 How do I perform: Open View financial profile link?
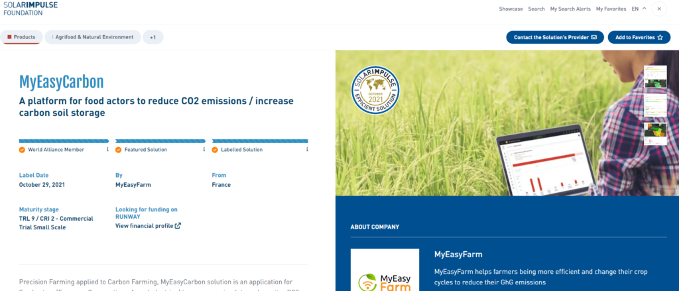point(148,225)
